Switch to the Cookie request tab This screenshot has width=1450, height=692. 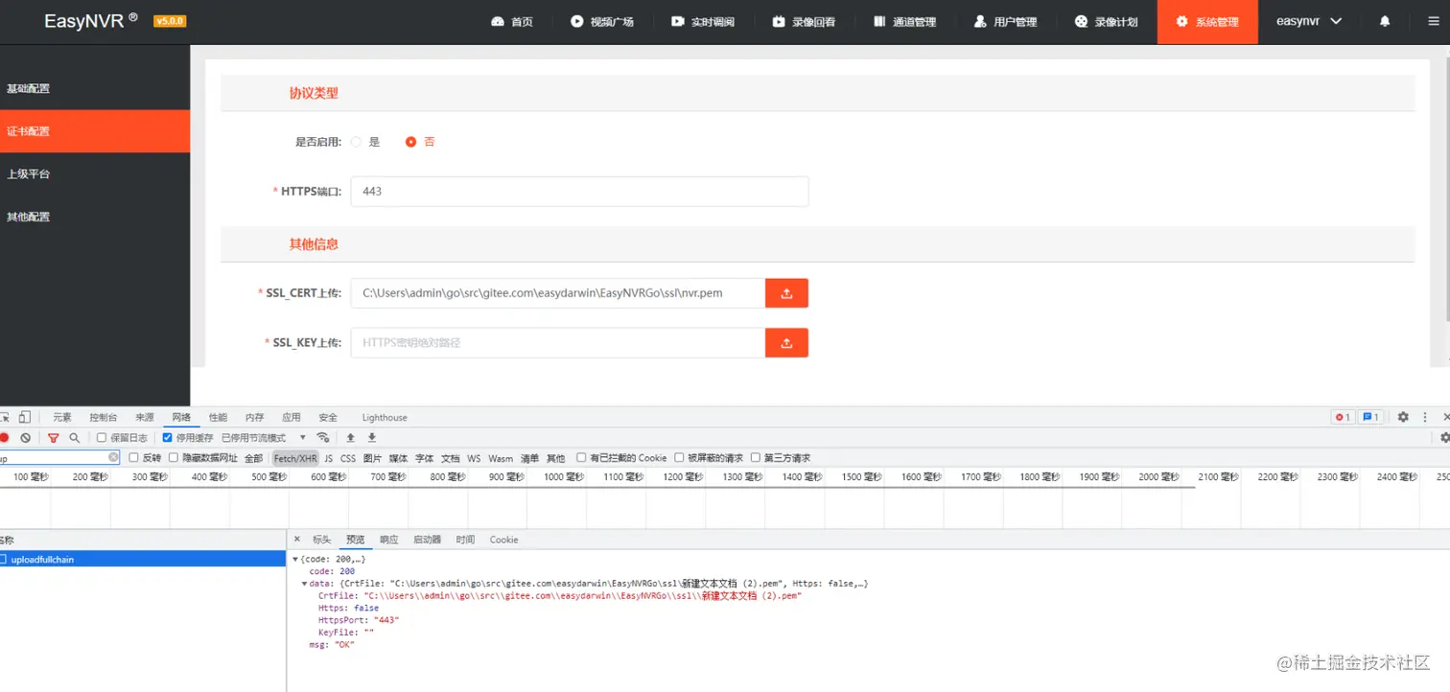coord(503,540)
